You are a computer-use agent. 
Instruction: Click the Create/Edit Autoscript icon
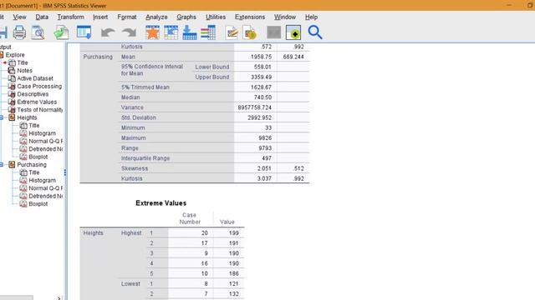pyautogui.click(x=293, y=32)
